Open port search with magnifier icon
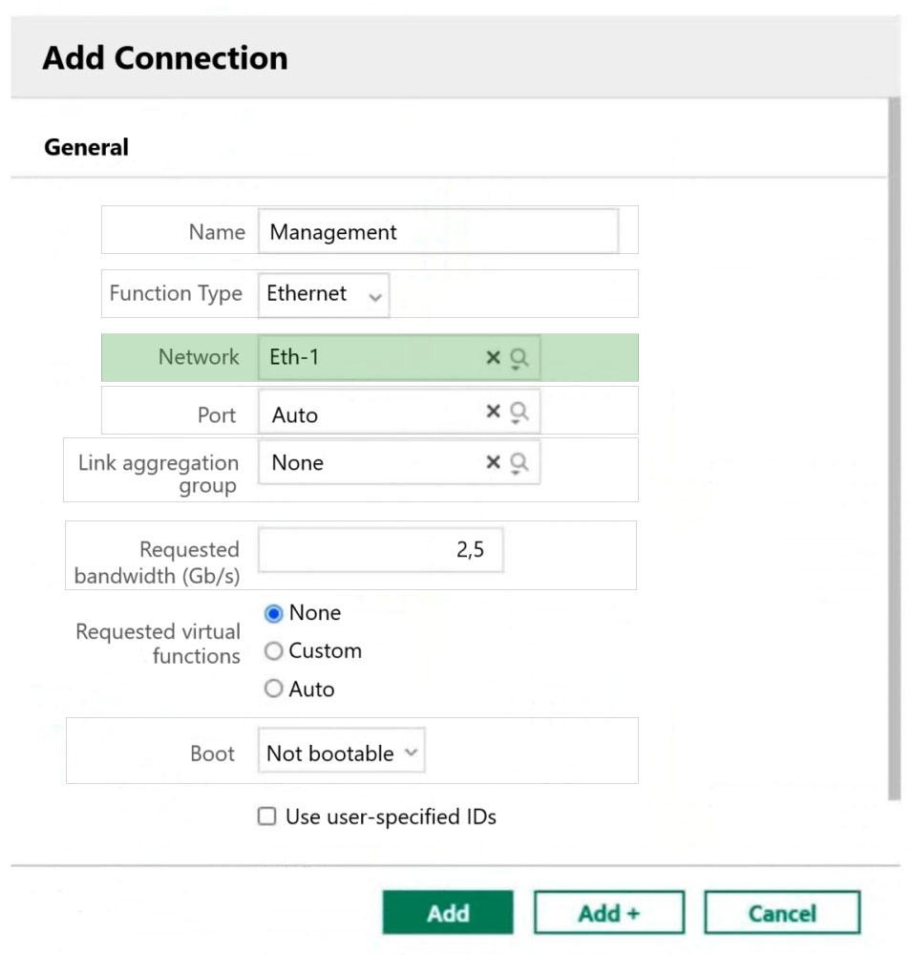The image size is (911, 955). click(519, 414)
